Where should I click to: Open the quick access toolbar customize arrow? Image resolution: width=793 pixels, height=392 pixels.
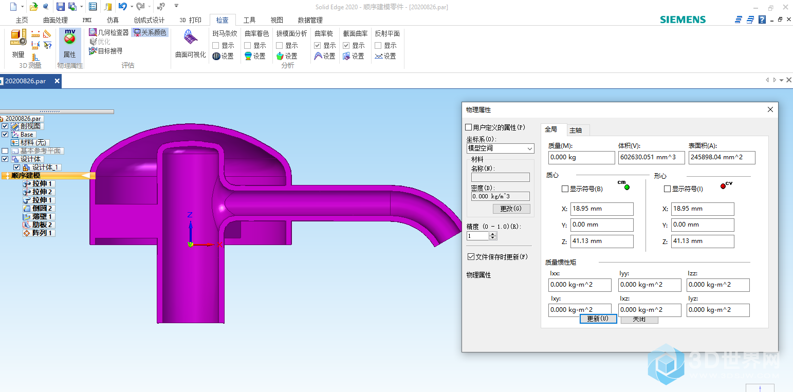(176, 6)
